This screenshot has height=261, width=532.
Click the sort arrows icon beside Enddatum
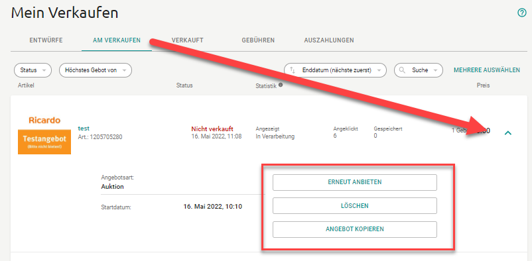(293, 70)
